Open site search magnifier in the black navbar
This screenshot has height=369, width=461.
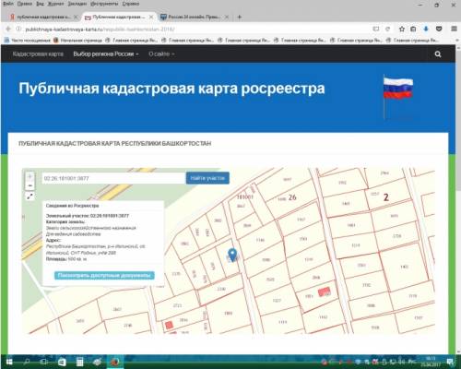[x=438, y=54]
